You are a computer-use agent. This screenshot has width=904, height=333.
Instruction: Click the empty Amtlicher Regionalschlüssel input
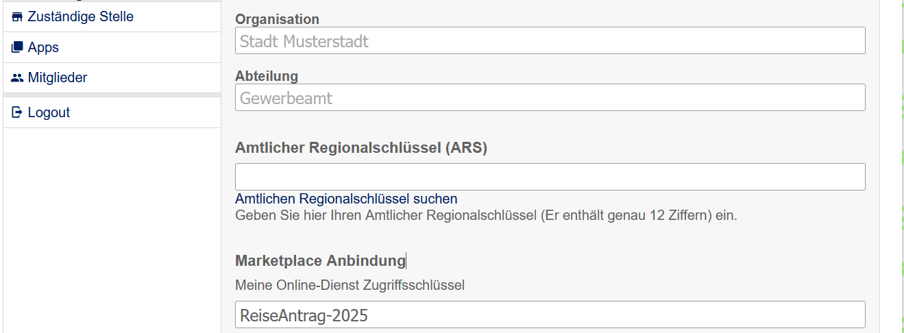pyautogui.click(x=550, y=177)
